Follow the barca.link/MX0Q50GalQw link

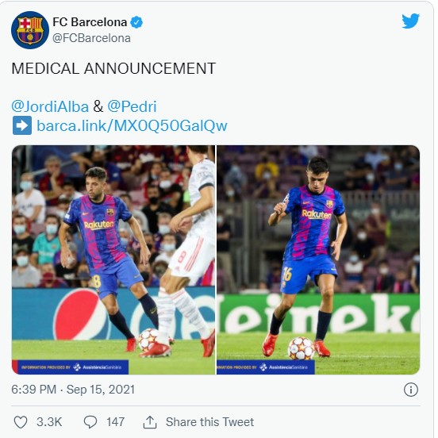click(132, 125)
